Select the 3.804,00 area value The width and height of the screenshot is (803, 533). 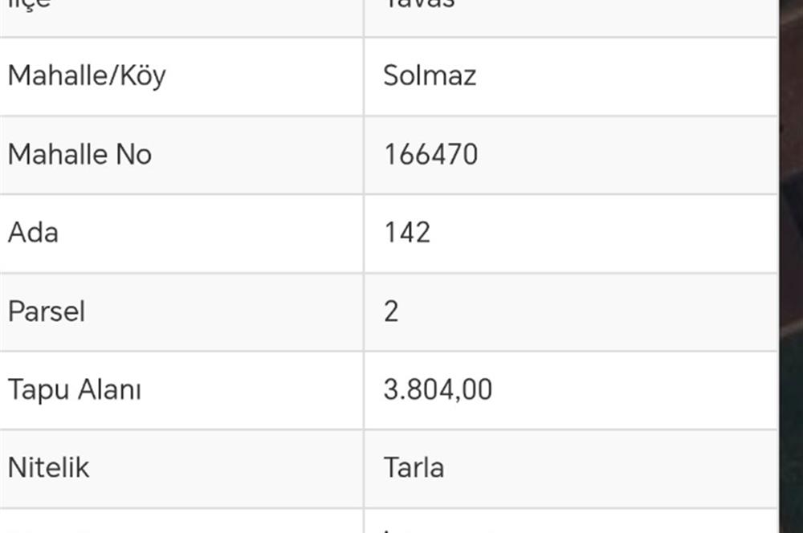click(438, 390)
